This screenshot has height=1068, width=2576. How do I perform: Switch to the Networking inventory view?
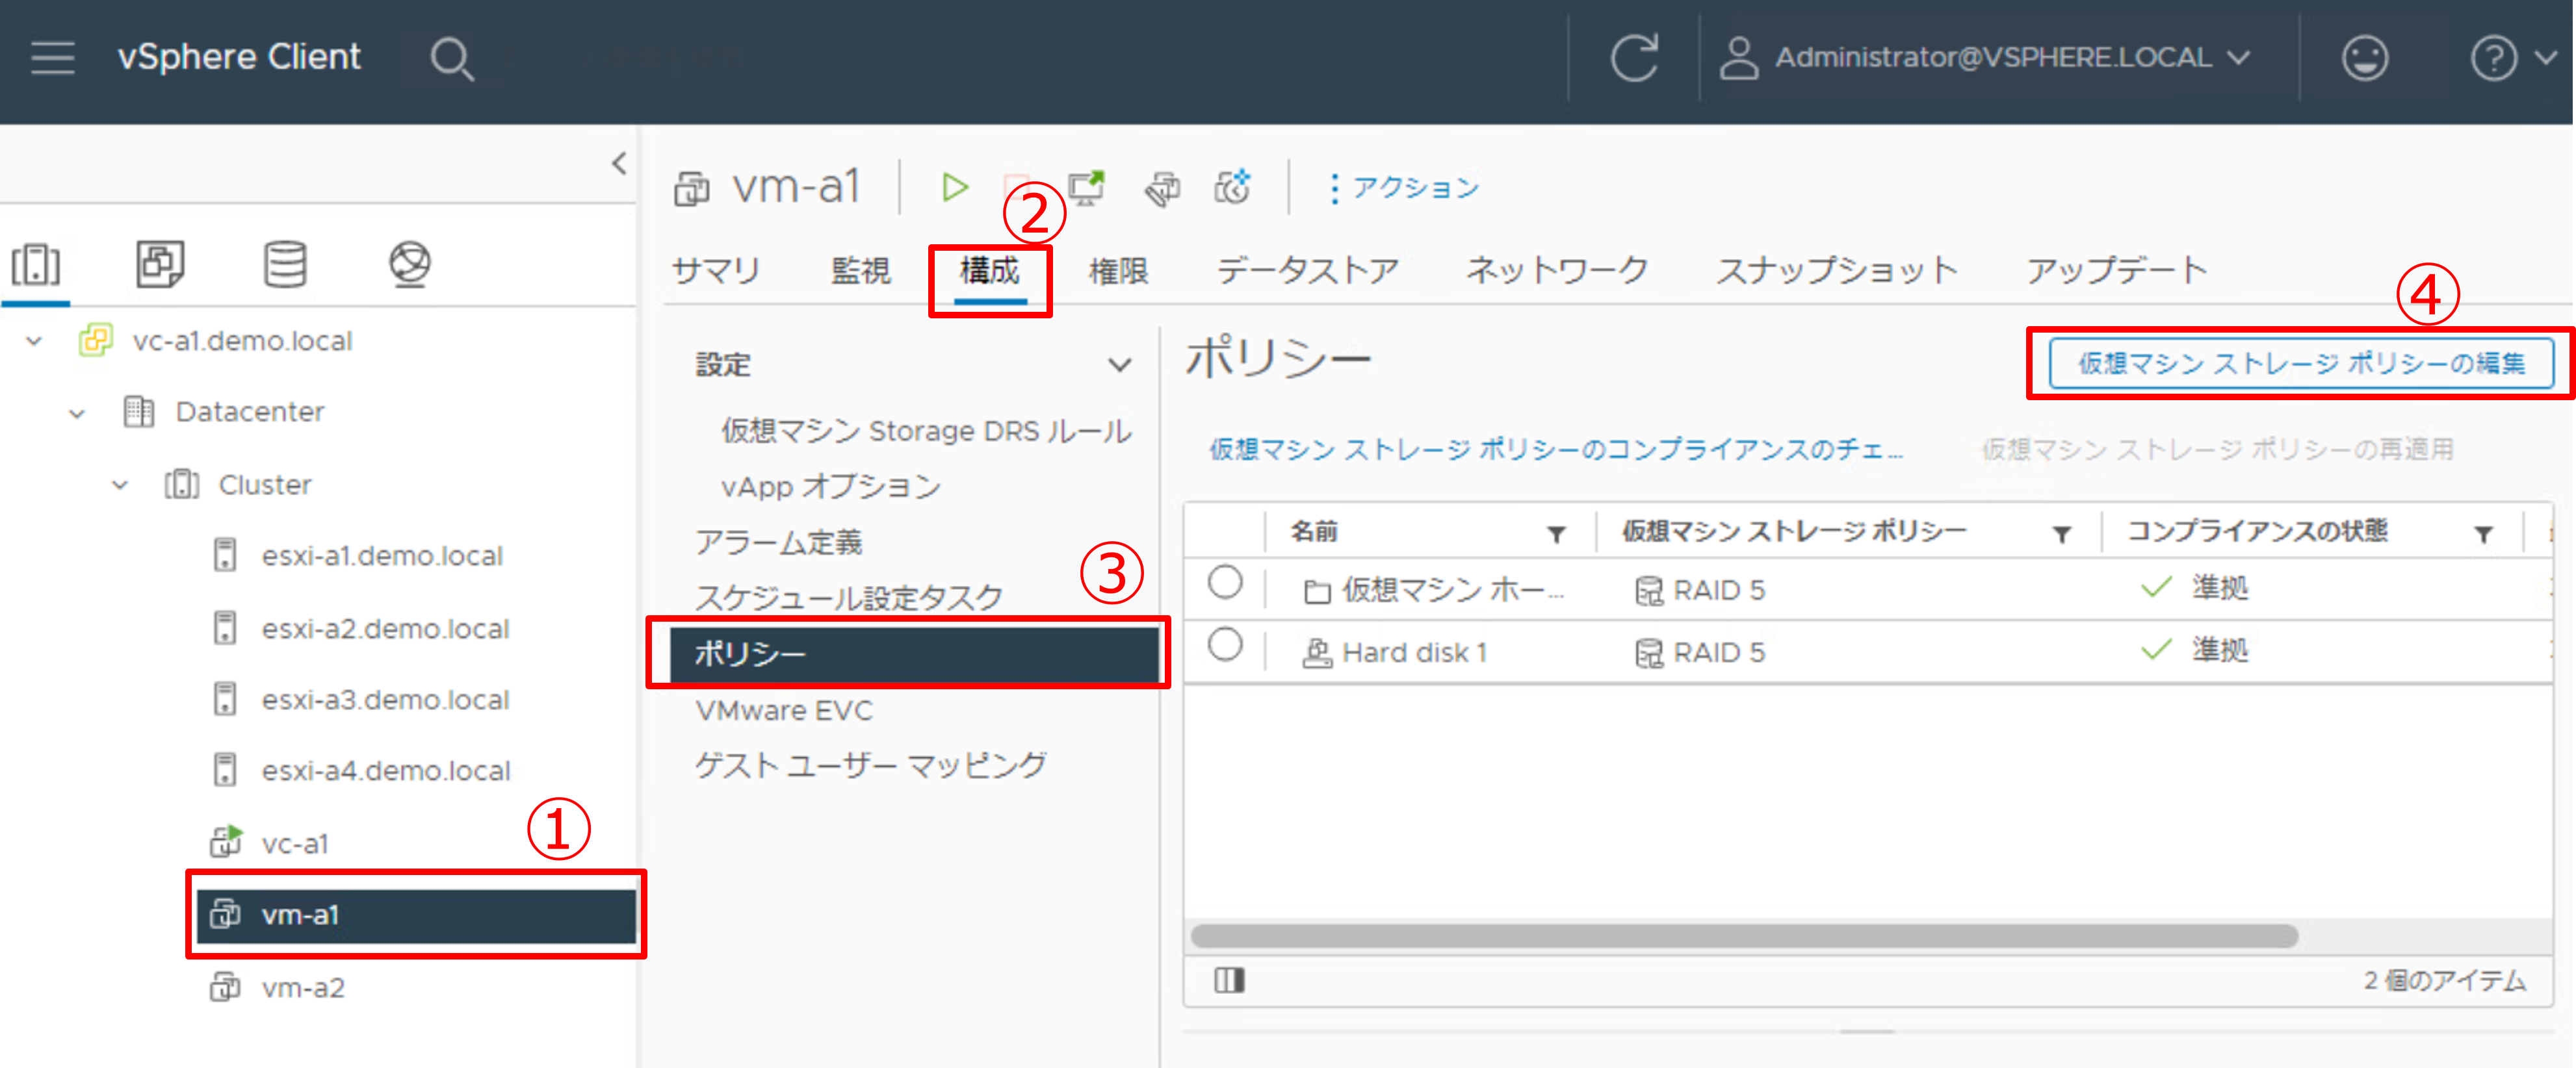click(x=410, y=265)
